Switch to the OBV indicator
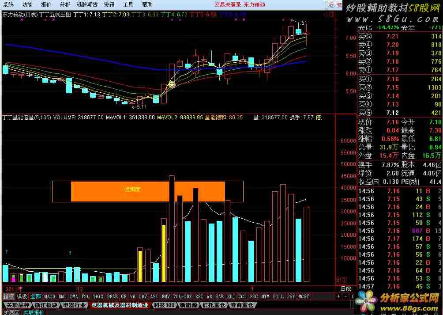 (143, 296)
